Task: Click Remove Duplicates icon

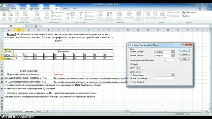Action: (x=109, y=16)
